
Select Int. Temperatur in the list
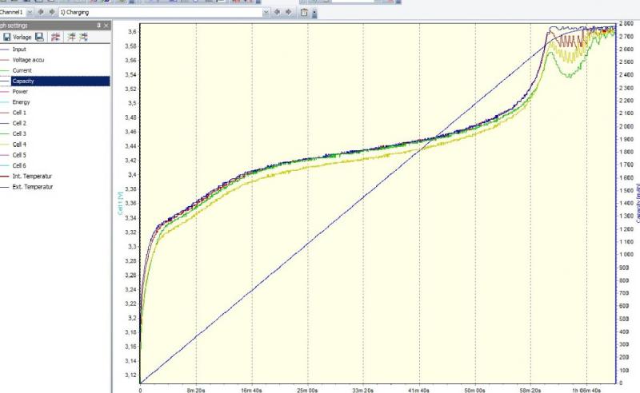click(30, 176)
